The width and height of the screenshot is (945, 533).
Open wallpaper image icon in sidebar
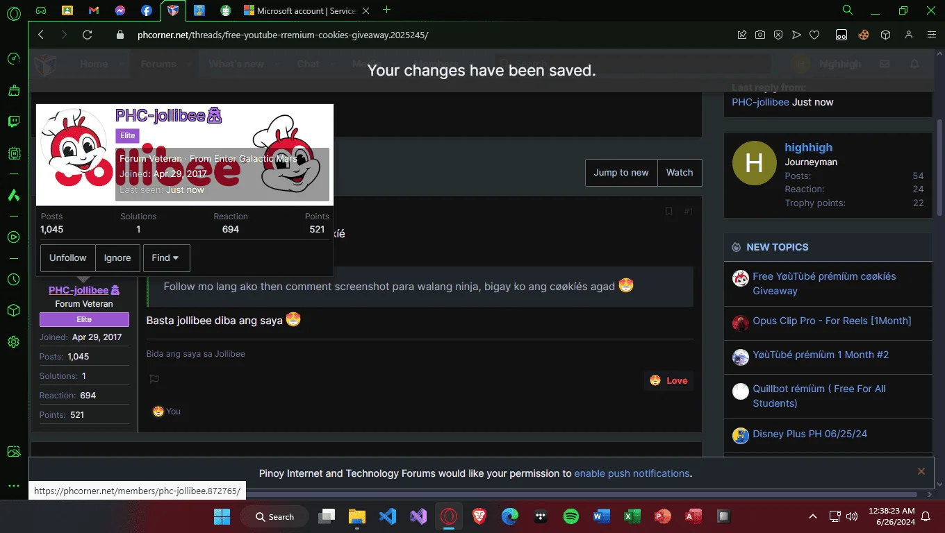click(13, 452)
